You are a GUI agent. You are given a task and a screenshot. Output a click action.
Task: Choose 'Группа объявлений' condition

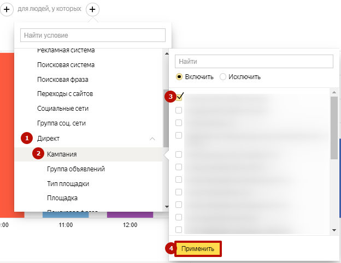coord(76,169)
